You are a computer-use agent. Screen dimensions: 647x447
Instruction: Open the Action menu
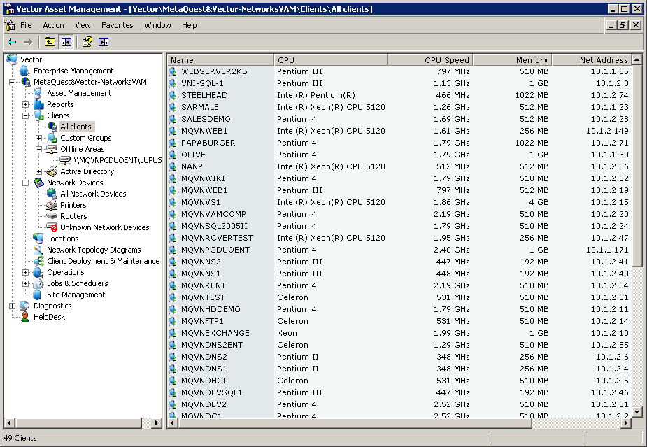click(53, 24)
